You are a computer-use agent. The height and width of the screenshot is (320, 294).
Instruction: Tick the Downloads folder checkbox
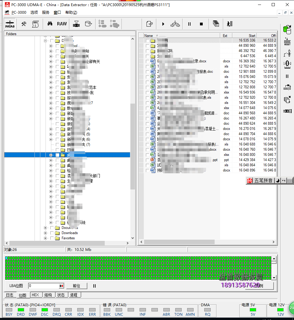pyautogui.click(x=52, y=233)
